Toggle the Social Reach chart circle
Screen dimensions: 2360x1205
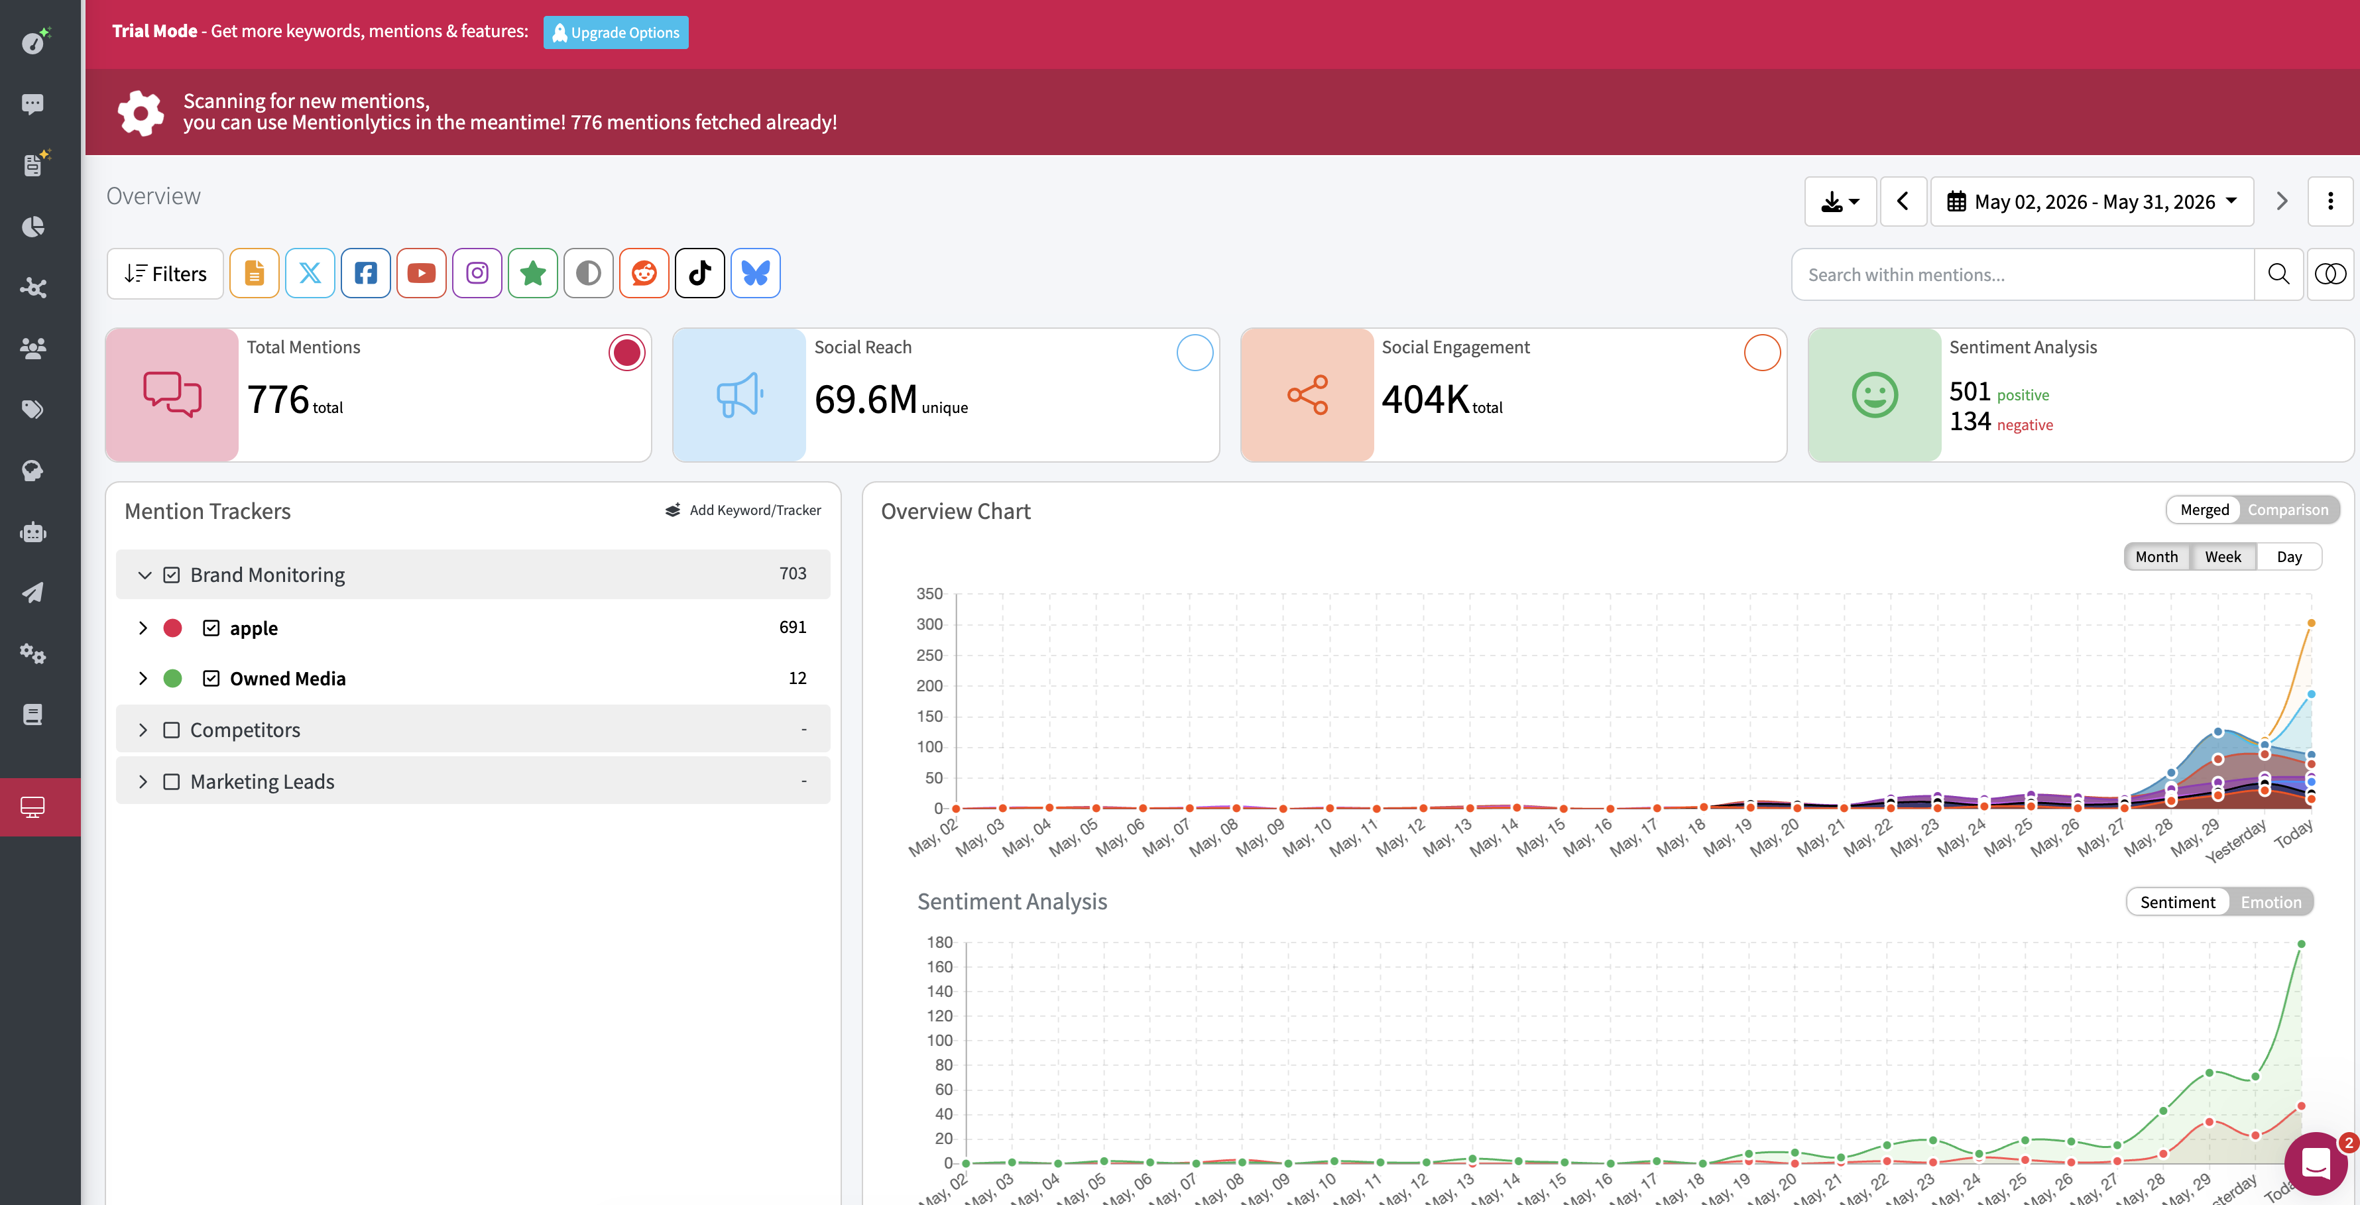(x=1195, y=353)
